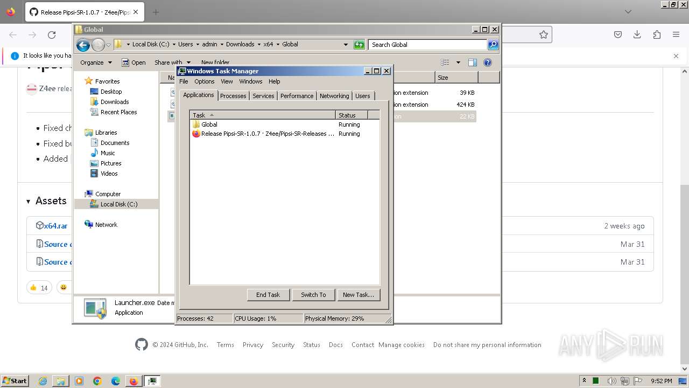Click the Open toolbar button in Explorer

point(133,63)
